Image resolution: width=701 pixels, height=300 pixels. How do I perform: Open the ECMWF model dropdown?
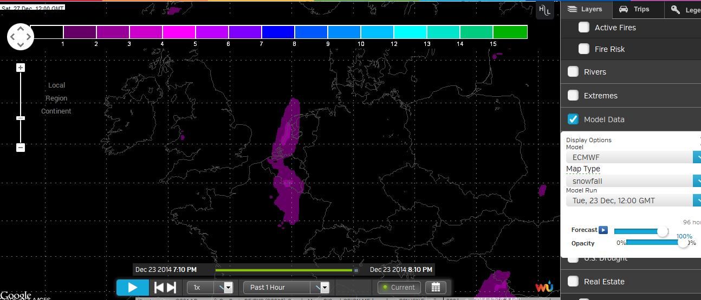click(x=633, y=157)
